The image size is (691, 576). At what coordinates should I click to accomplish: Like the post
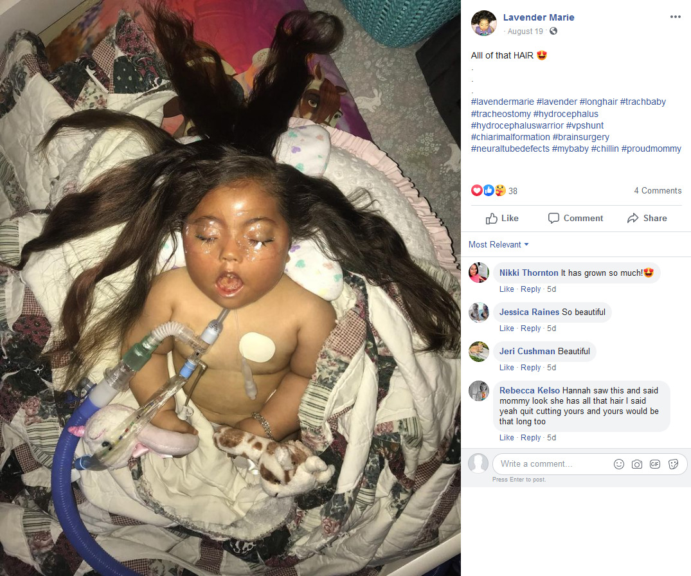point(502,218)
